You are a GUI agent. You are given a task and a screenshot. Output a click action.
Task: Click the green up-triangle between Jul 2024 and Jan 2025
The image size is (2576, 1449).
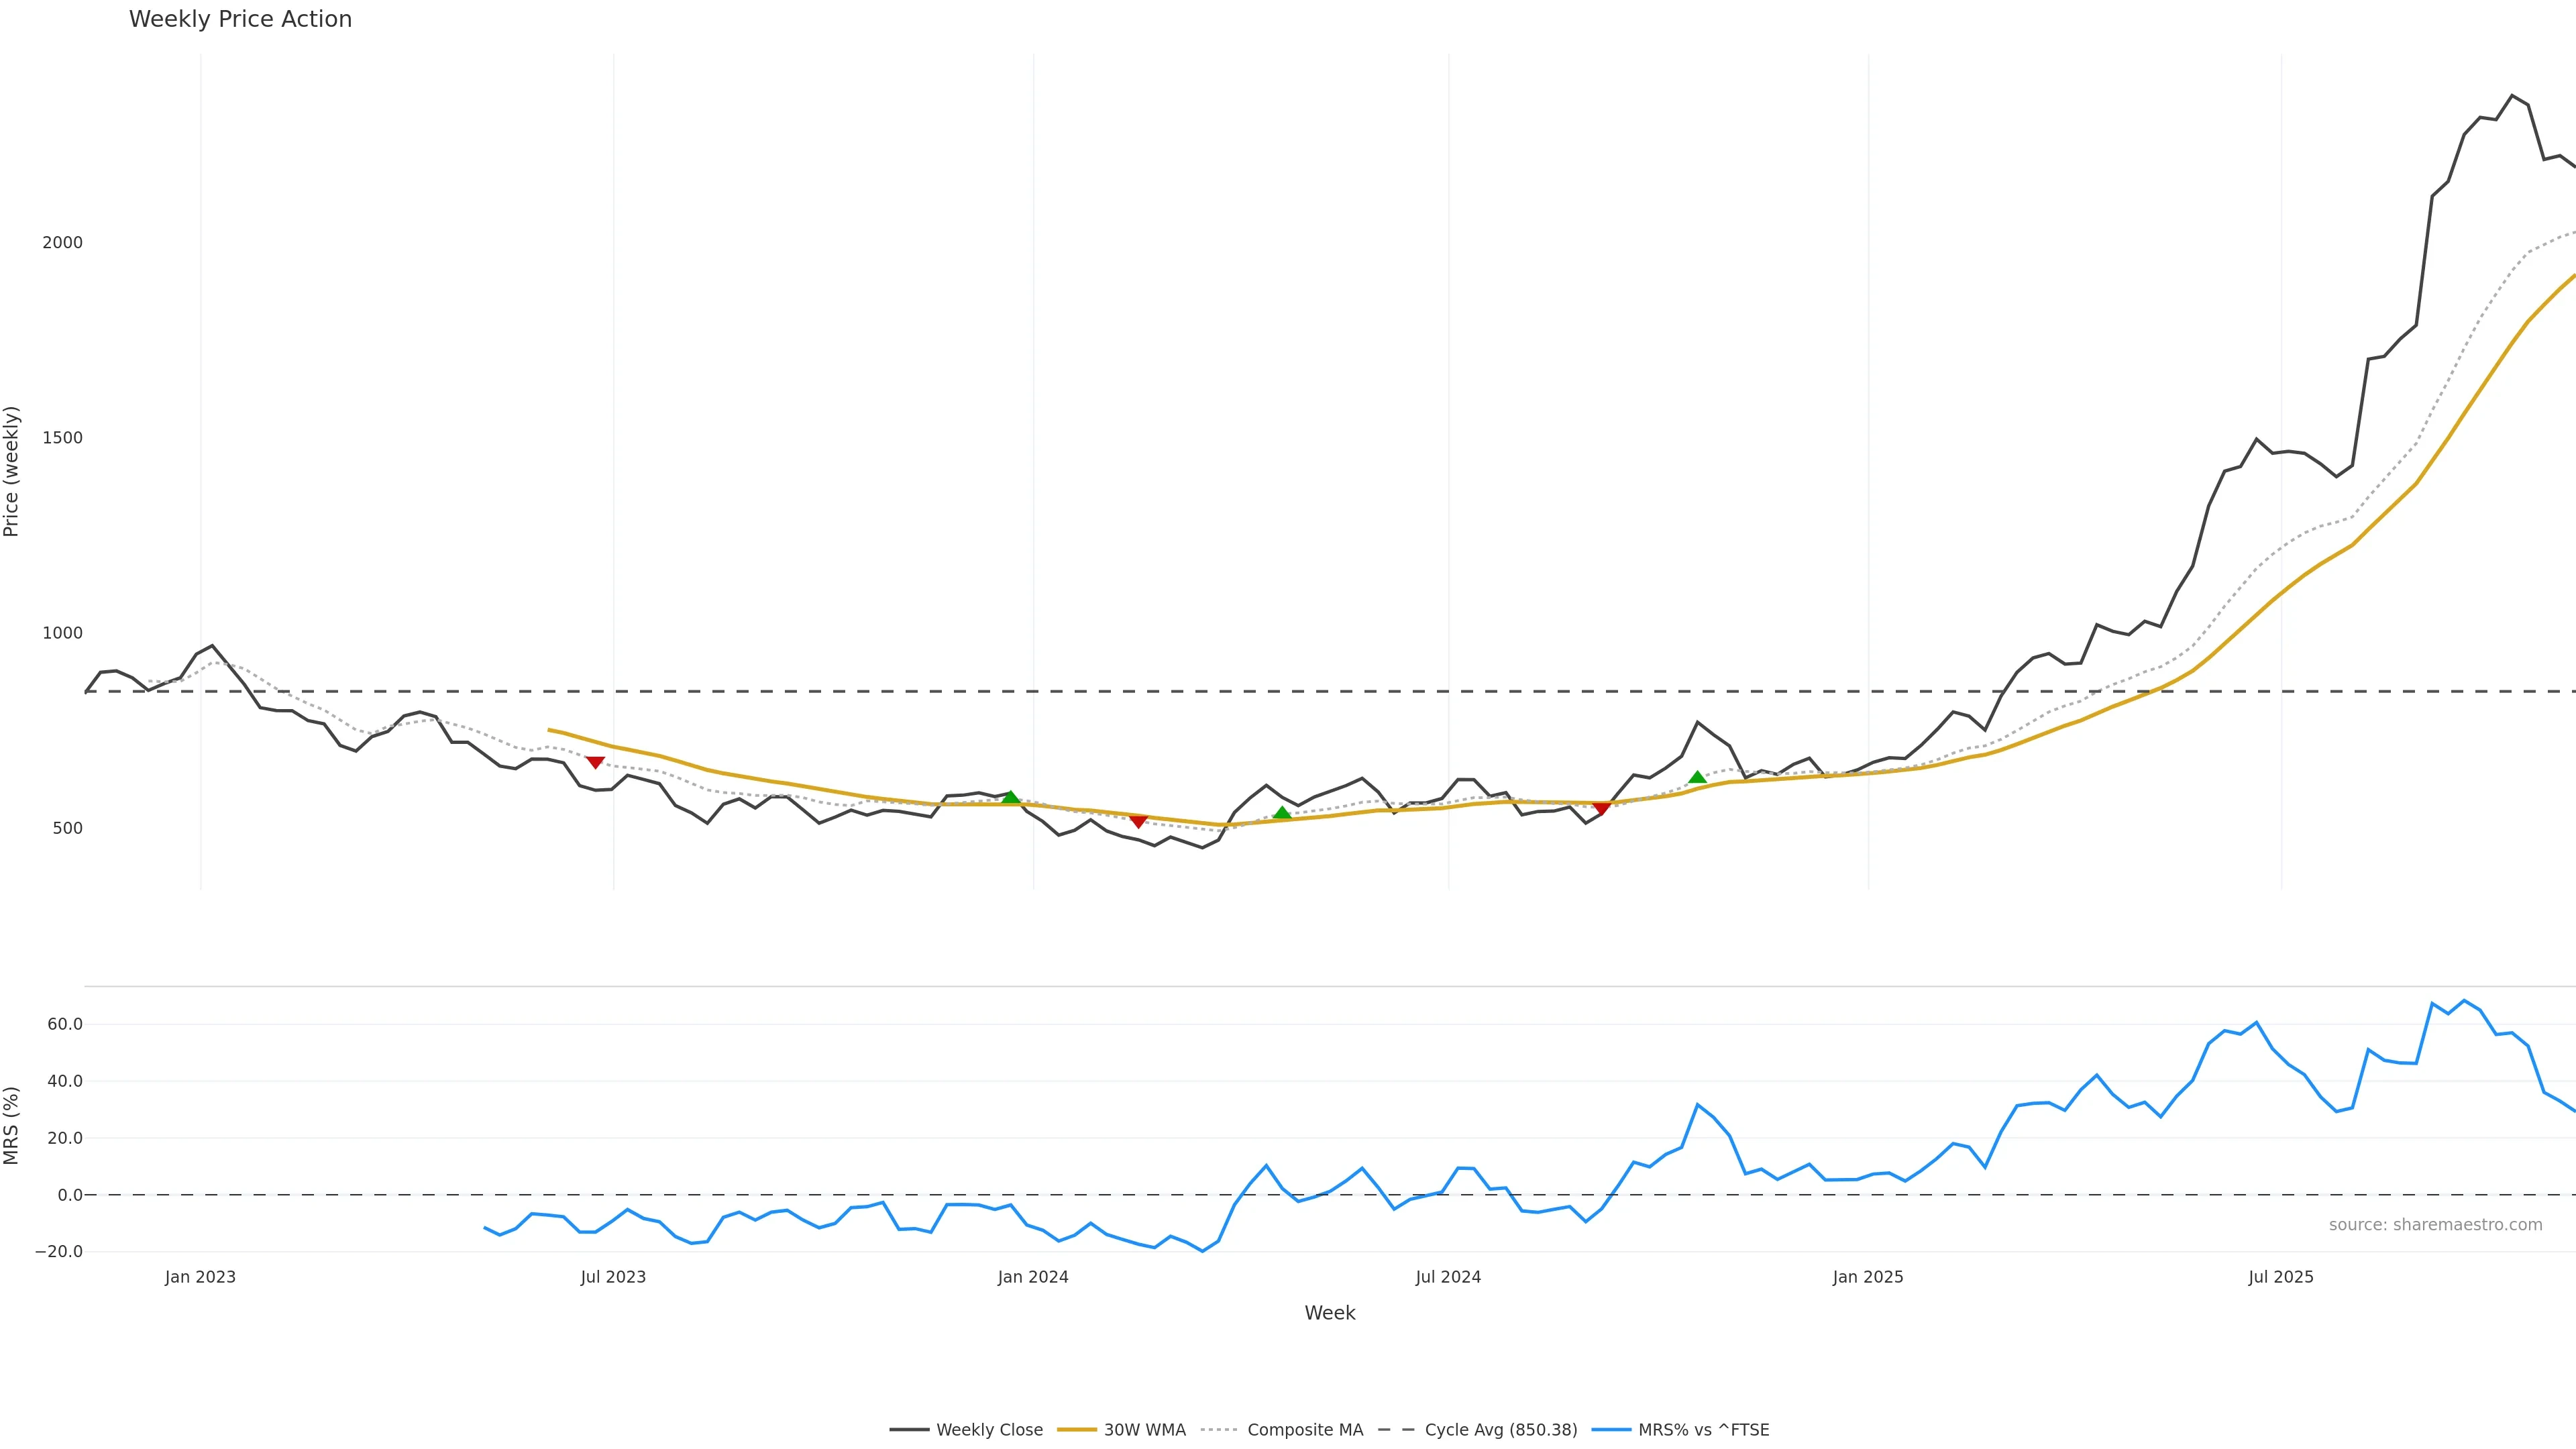(1697, 777)
